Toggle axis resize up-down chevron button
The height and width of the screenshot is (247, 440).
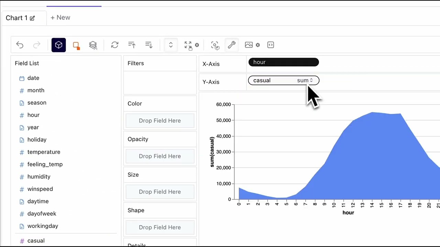click(171, 45)
